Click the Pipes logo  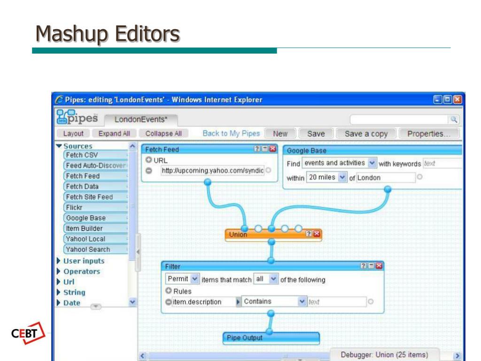pos(78,117)
